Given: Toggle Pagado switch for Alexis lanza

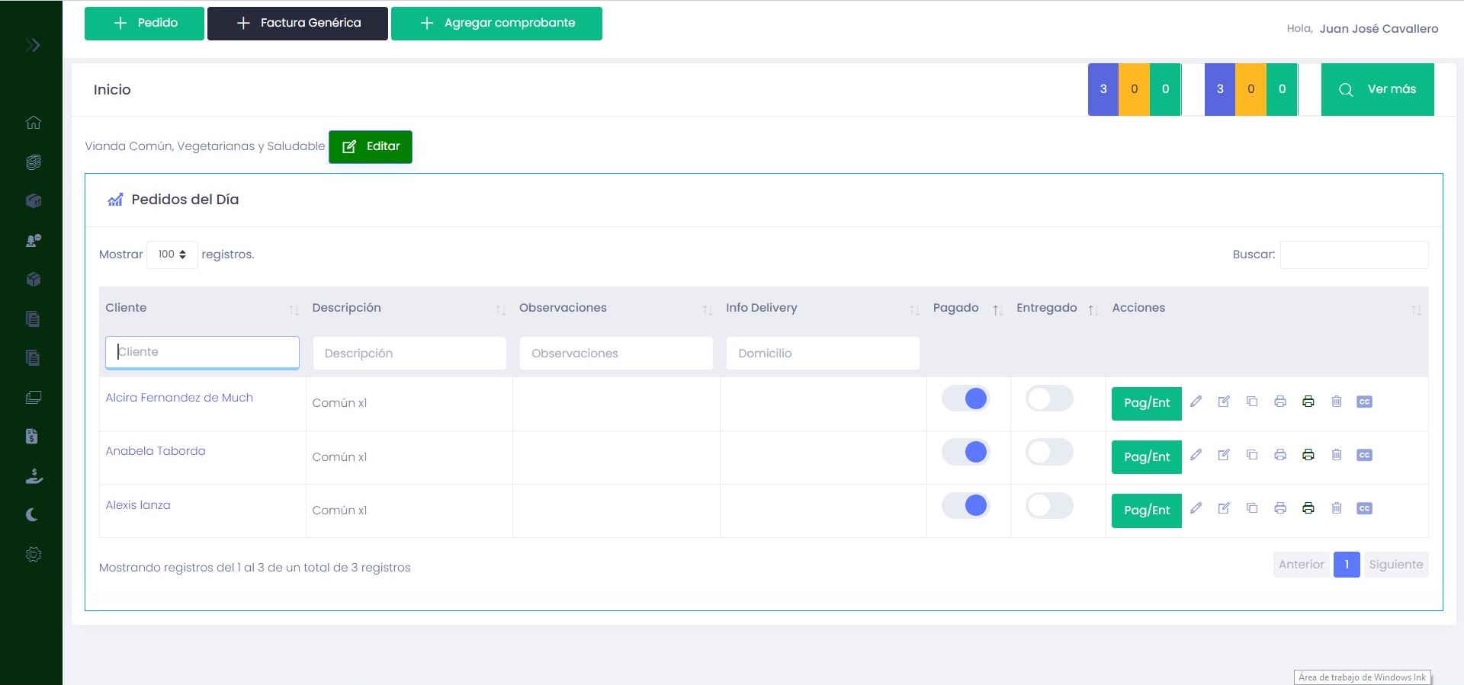Looking at the screenshot, I should click(x=966, y=505).
